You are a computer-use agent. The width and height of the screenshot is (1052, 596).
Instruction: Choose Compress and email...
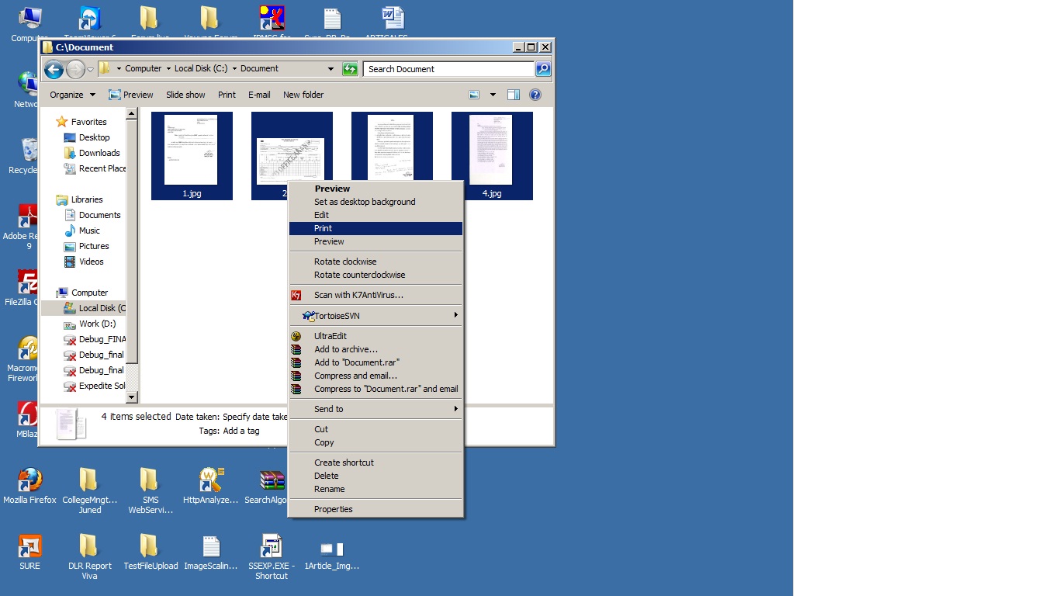click(x=375, y=376)
